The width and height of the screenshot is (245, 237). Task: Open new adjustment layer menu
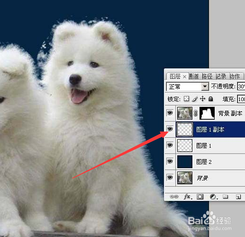click(213, 197)
